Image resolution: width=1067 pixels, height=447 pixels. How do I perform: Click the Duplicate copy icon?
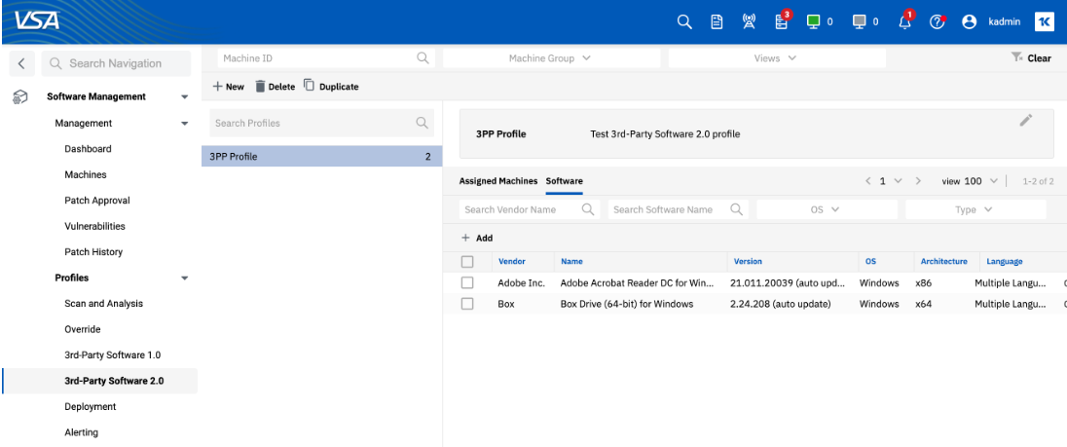pyautogui.click(x=309, y=86)
